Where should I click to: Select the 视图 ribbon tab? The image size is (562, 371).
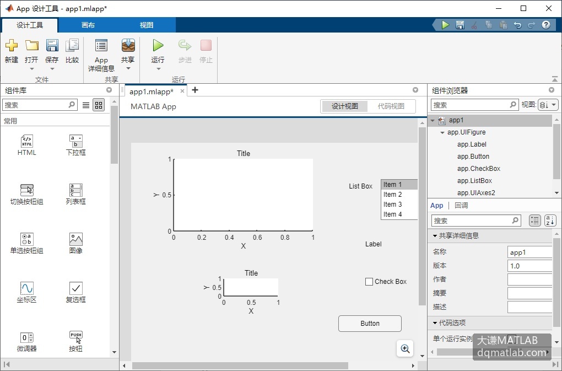click(x=146, y=25)
